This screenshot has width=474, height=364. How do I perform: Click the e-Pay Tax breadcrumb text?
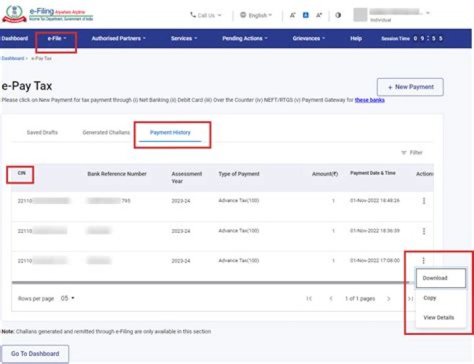tap(41, 59)
